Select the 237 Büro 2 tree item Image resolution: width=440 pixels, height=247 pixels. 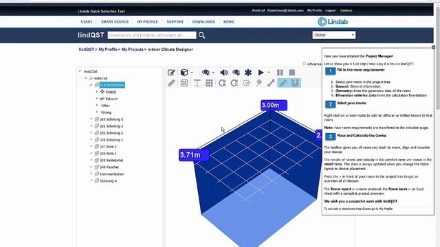pos(108,146)
